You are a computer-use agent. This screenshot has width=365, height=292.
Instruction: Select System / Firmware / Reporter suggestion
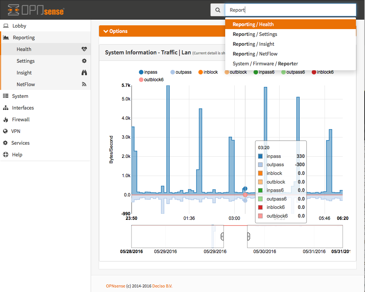[x=291, y=63]
